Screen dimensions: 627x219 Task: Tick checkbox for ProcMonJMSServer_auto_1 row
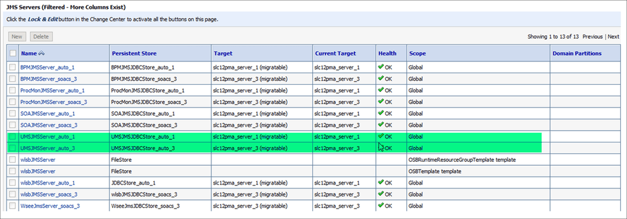[13, 90]
